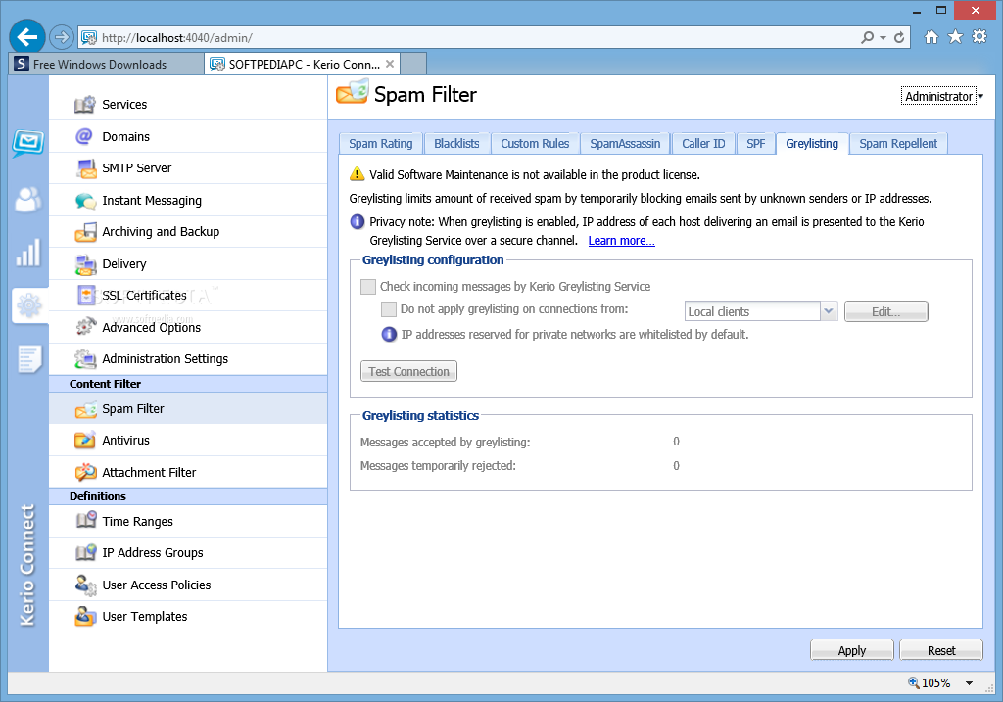Viewport: 1003px width, 702px height.
Task: Open User Access Policies icon
Action: pyautogui.click(x=86, y=585)
